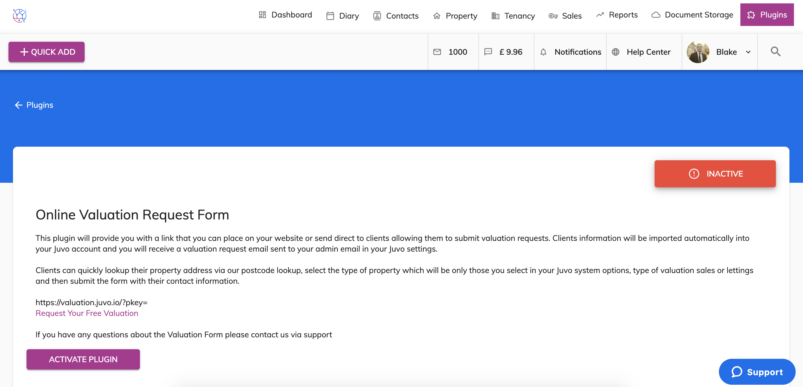The image size is (803, 387).
Task: Go to the Contacts menu
Action: pyautogui.click(x=396, y=16)
